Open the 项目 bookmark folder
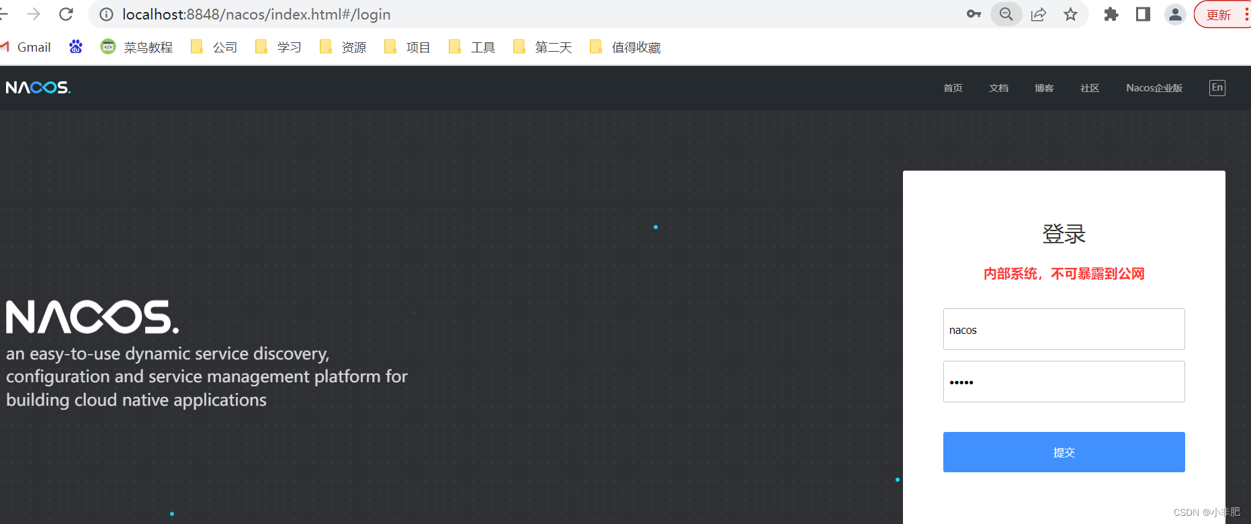Screen dimensions: 1251x524 point(407,47)
